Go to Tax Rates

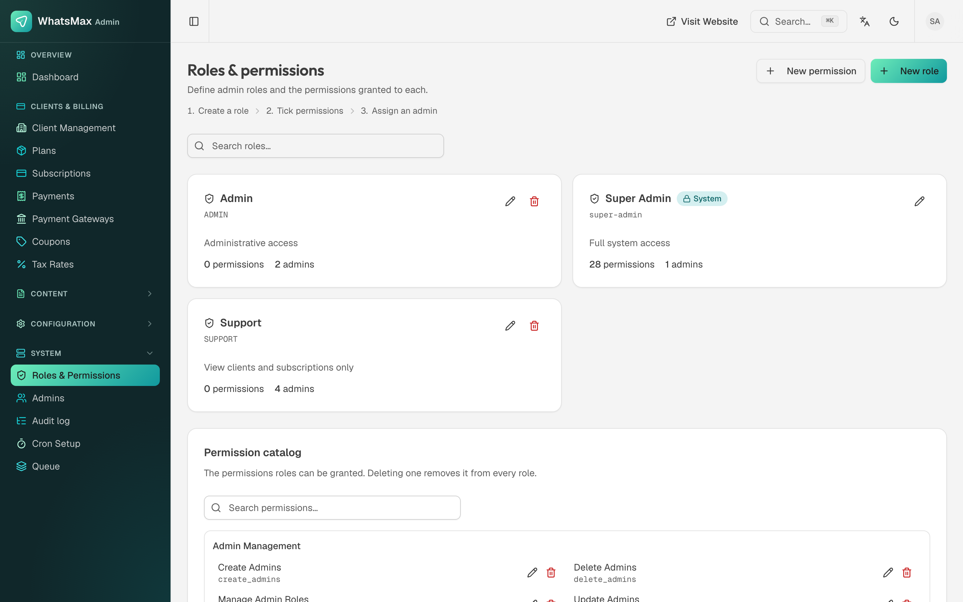point(85,264)
